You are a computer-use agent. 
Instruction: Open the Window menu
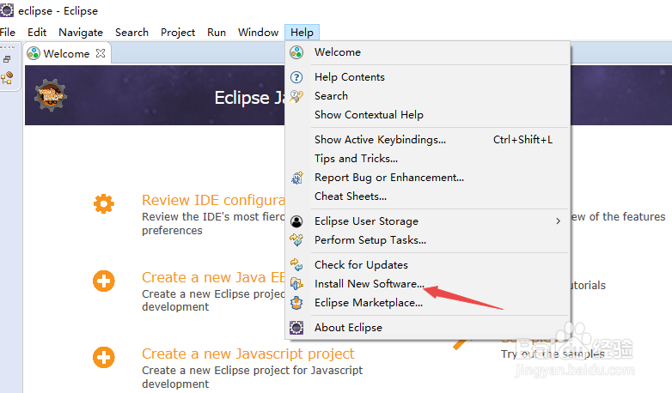click(x=258, y=33)
